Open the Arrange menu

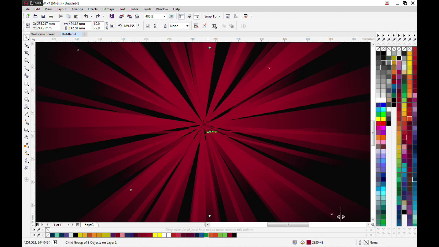[x=77, y=9]
